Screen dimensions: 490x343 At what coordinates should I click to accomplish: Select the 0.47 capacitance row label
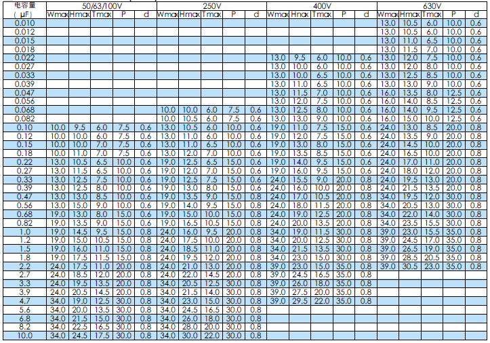click(24, 197)
